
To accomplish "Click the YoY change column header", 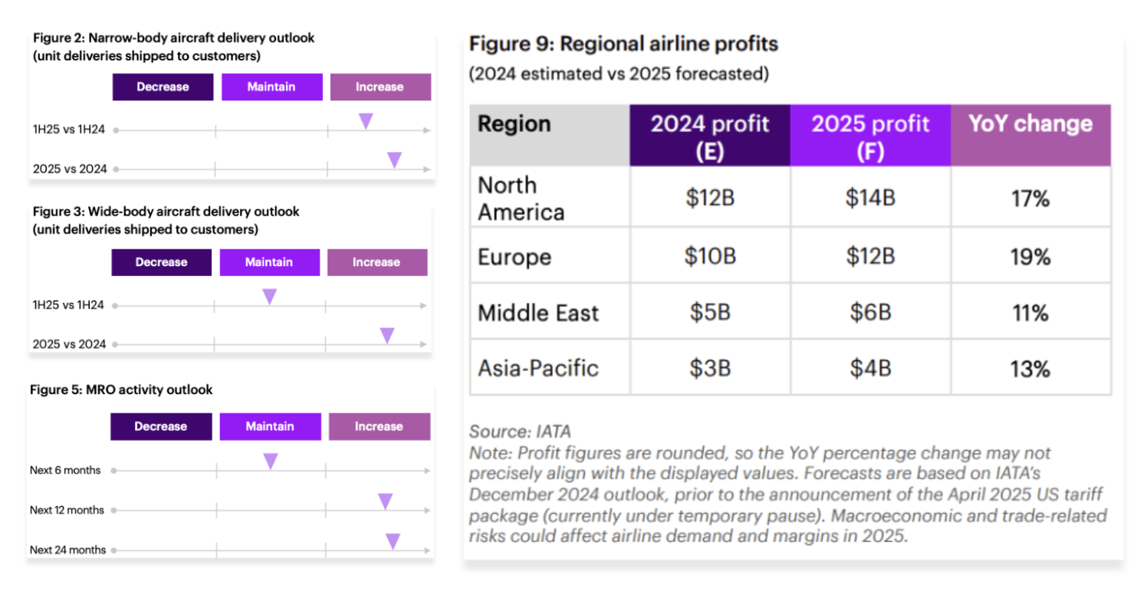I will point(1030,125).
